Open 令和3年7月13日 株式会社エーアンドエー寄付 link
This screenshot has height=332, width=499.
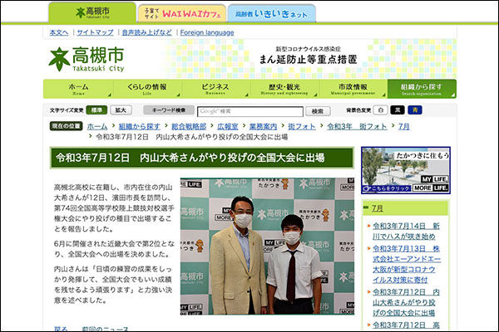click(407, 264)
